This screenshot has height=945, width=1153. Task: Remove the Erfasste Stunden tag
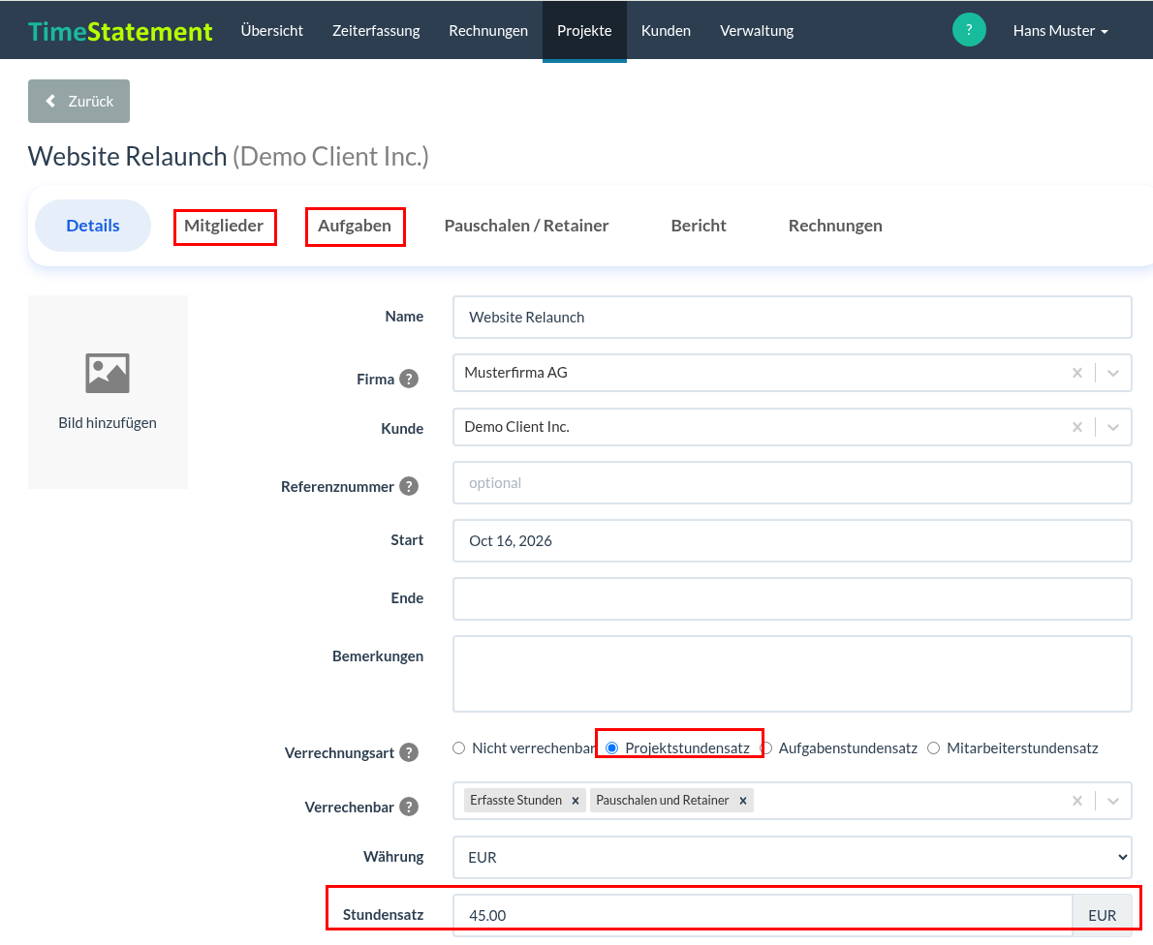click(576, 801)
